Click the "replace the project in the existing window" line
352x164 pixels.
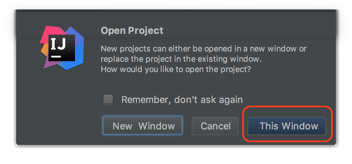click(181, 59)
